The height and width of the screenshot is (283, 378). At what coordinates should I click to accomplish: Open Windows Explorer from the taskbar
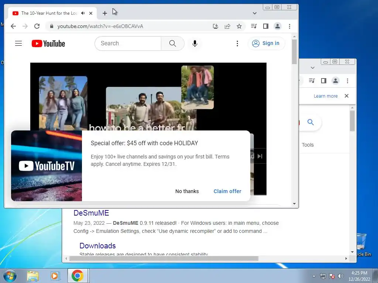pos(33,276)
